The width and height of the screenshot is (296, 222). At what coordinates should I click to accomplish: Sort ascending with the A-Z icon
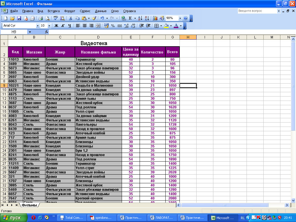pyautogui.click(x=140, y=18)
